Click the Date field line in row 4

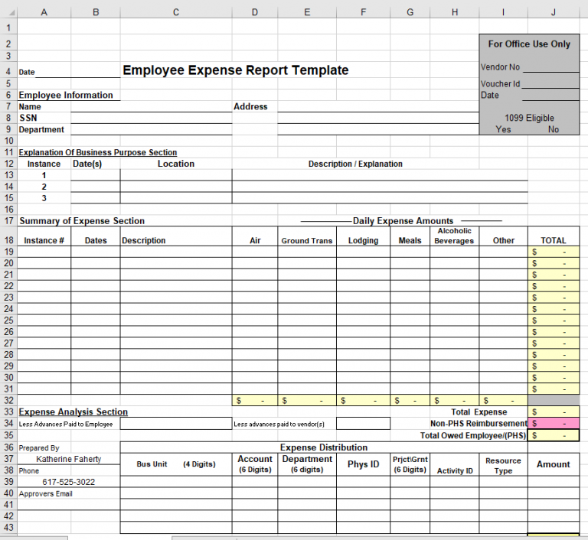click(x=77, y=72)
